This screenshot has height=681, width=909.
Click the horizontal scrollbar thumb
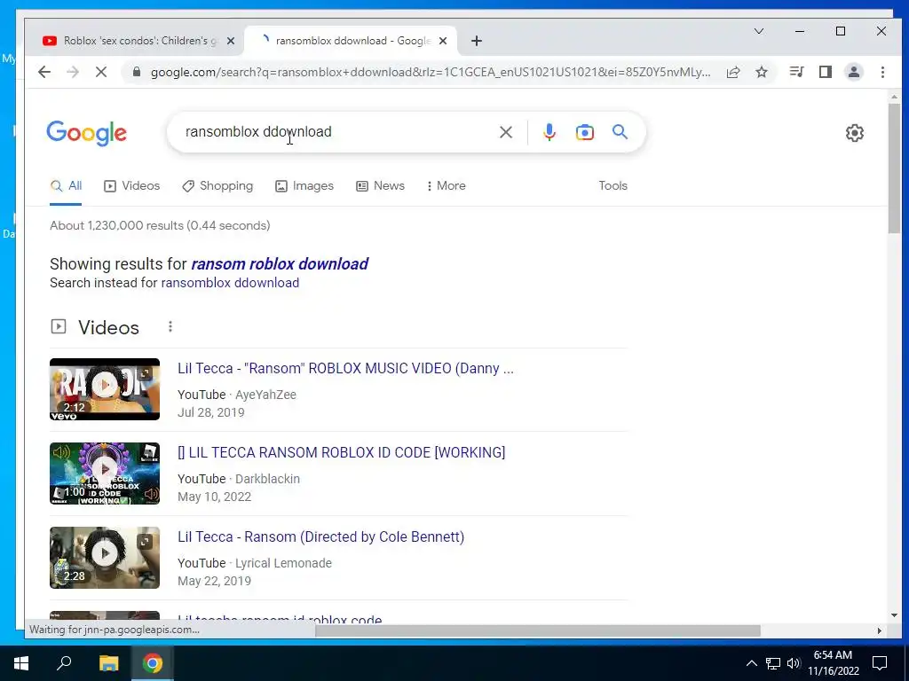537,630
